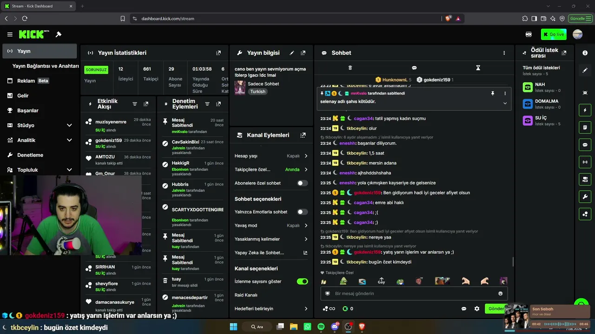Open Hesap yaşı setting options

tap(271, 156)
